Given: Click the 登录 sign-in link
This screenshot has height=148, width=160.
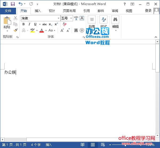Looking at the screenshot, I should pos(148,11).
